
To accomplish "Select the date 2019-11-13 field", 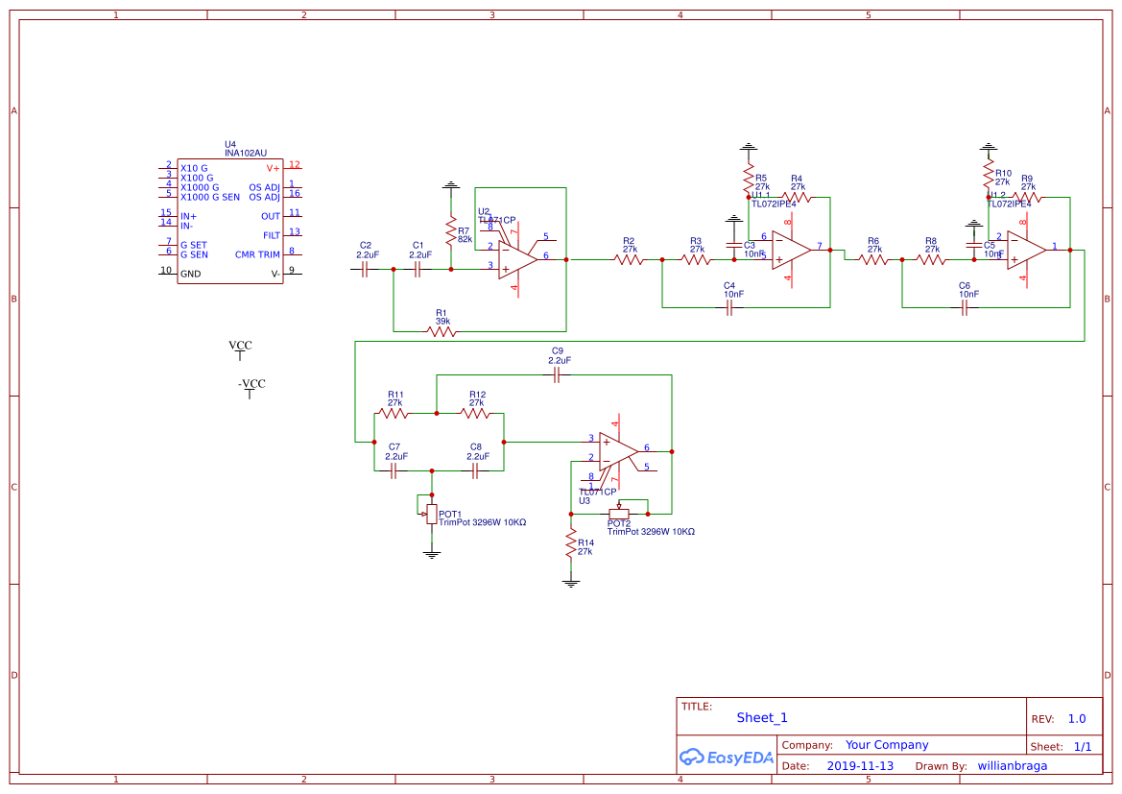I will (x=860, y=766).
